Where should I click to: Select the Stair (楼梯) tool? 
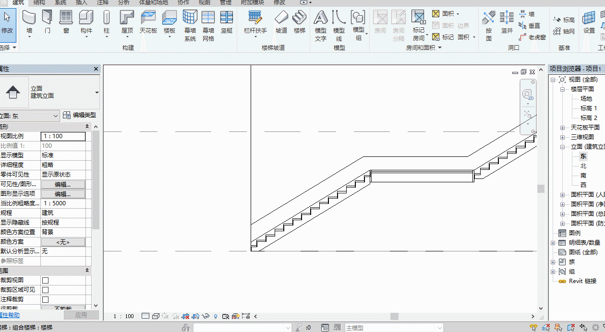[300, 23]
